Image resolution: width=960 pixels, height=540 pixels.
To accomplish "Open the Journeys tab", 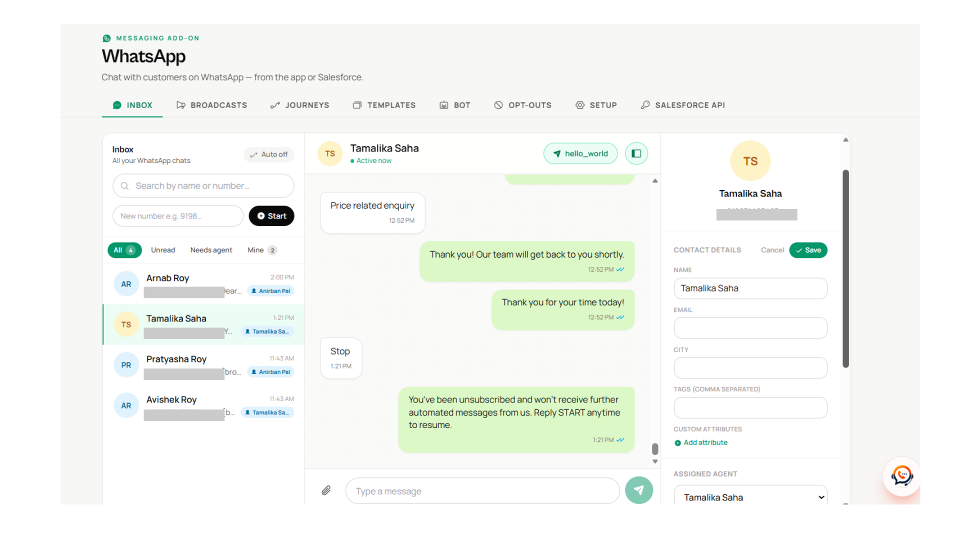I will point(300,105).
